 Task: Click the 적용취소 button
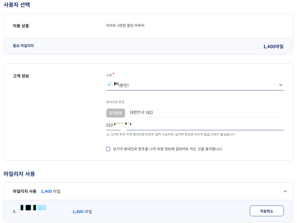point(266,211)
